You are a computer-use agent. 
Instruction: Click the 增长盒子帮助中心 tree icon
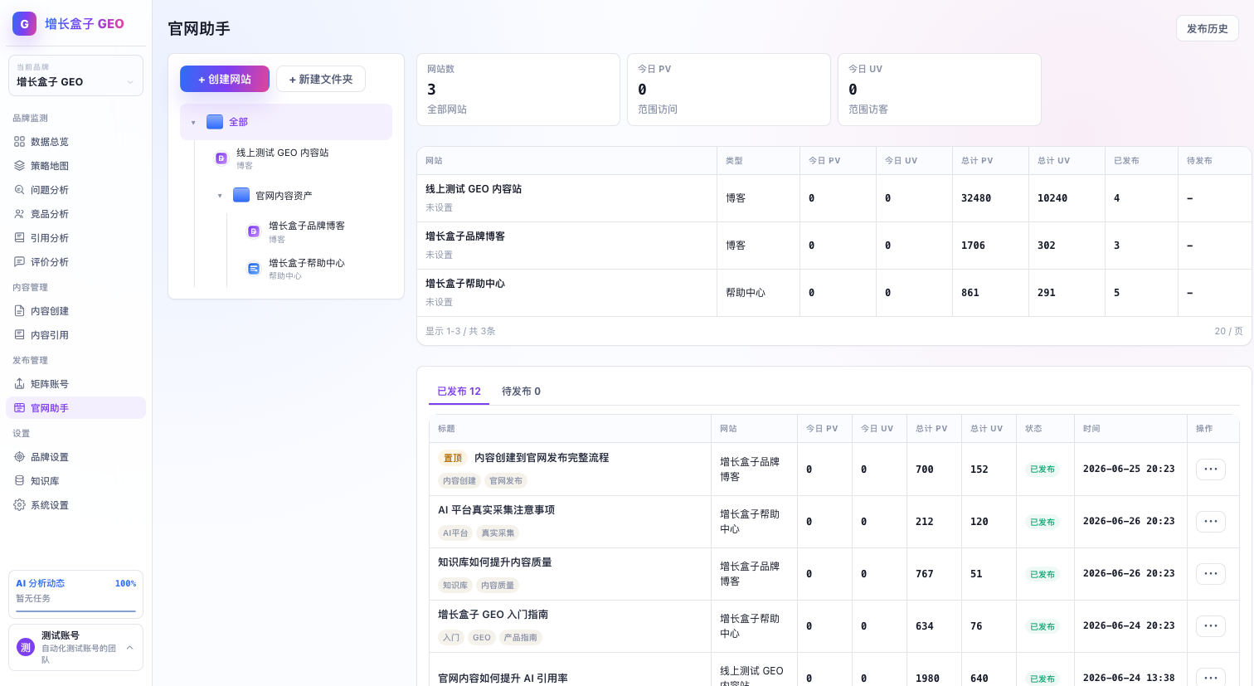click(x=254, y=269)
